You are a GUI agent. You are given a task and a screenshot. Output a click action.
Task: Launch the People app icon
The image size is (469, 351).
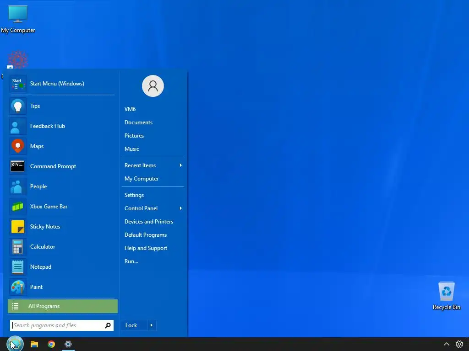click(x=18, y=186)
